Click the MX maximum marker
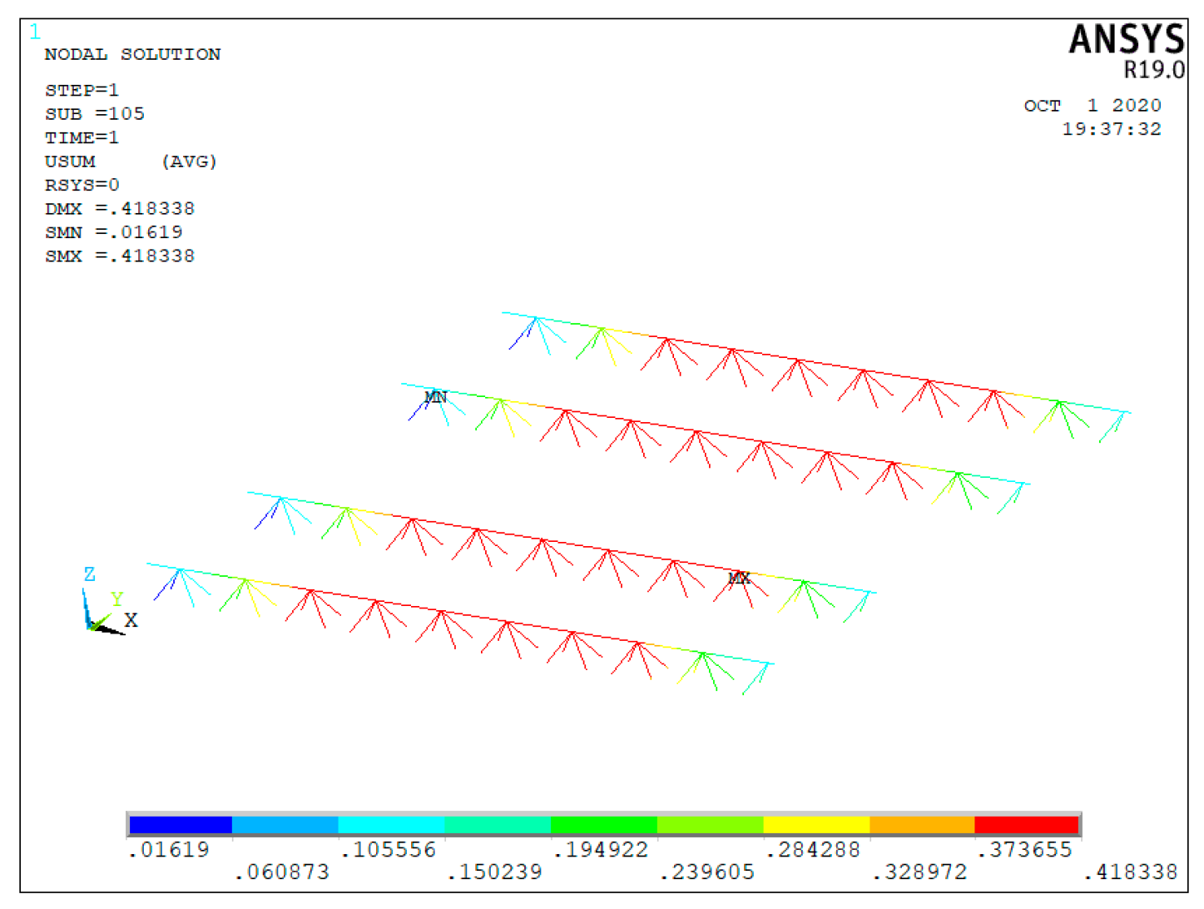1204x909 pixels. (739, 578)
